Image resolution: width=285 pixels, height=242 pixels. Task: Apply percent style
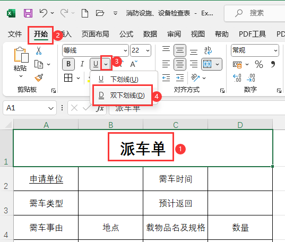(259, 64)
